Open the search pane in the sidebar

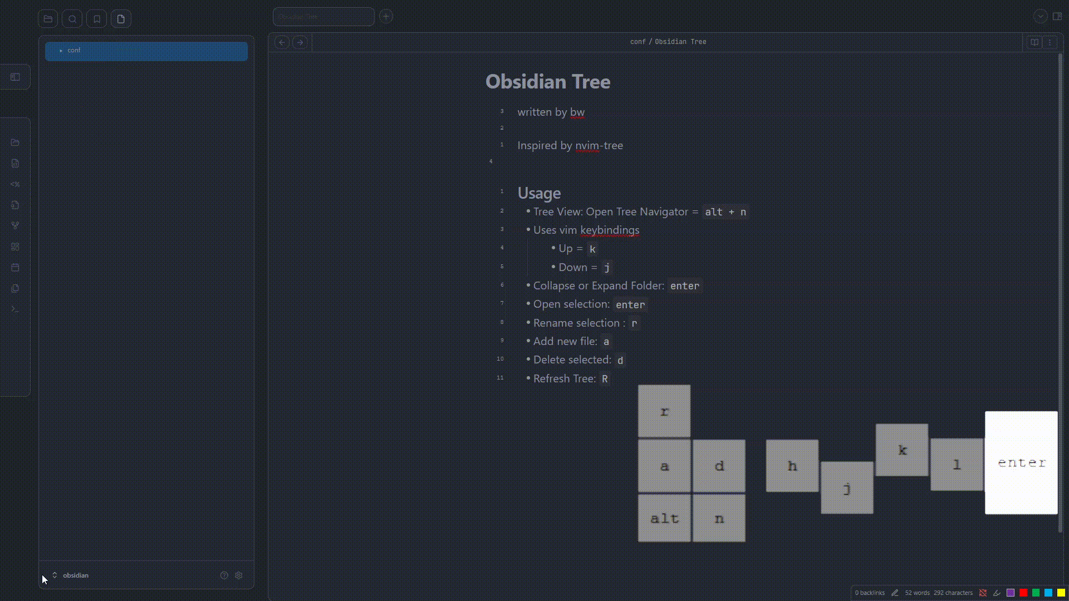[x=72, y=19]
